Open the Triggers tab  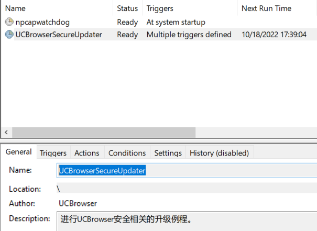coord(53,153)
